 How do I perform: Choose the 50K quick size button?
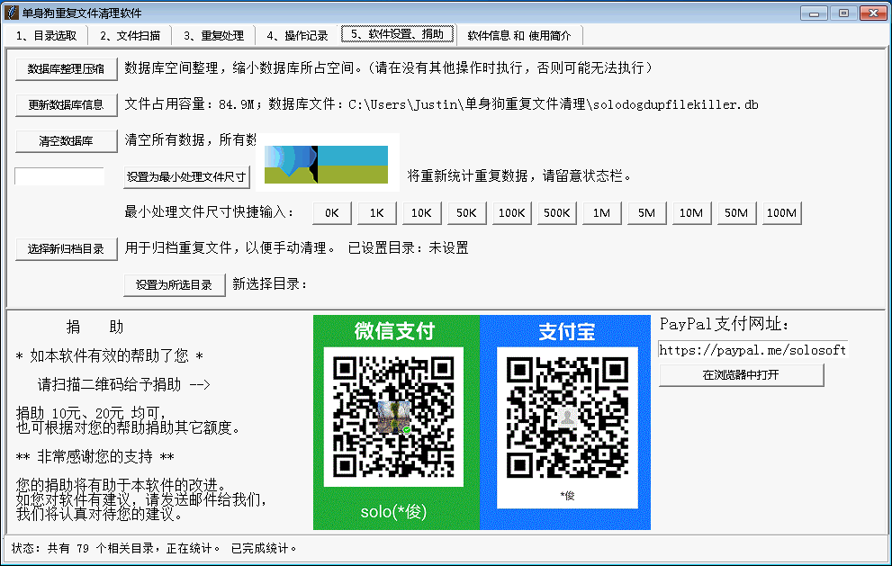[x=466, y=212]
